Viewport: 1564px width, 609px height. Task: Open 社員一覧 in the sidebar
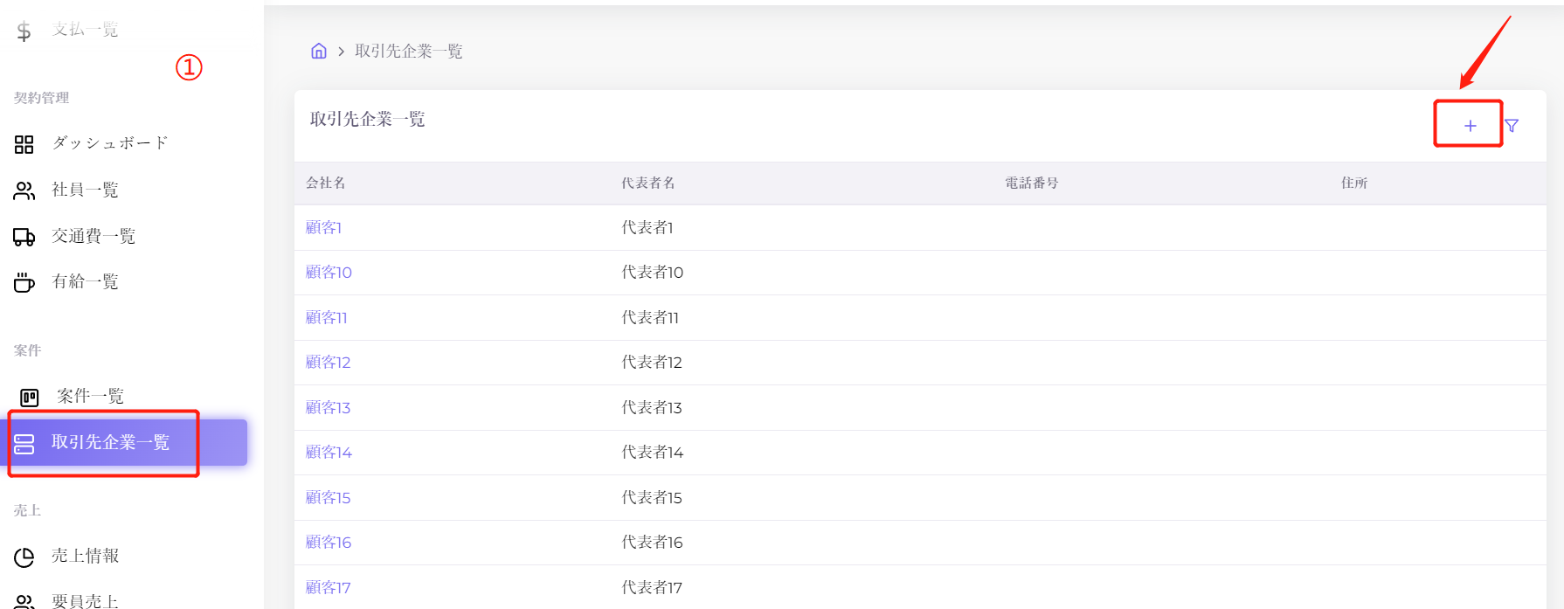click(85, 190)
